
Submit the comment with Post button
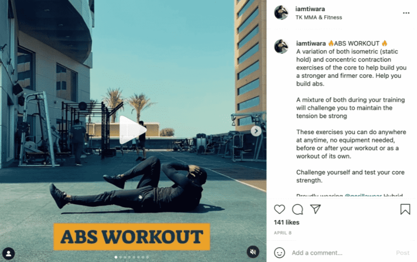point(403,253)
